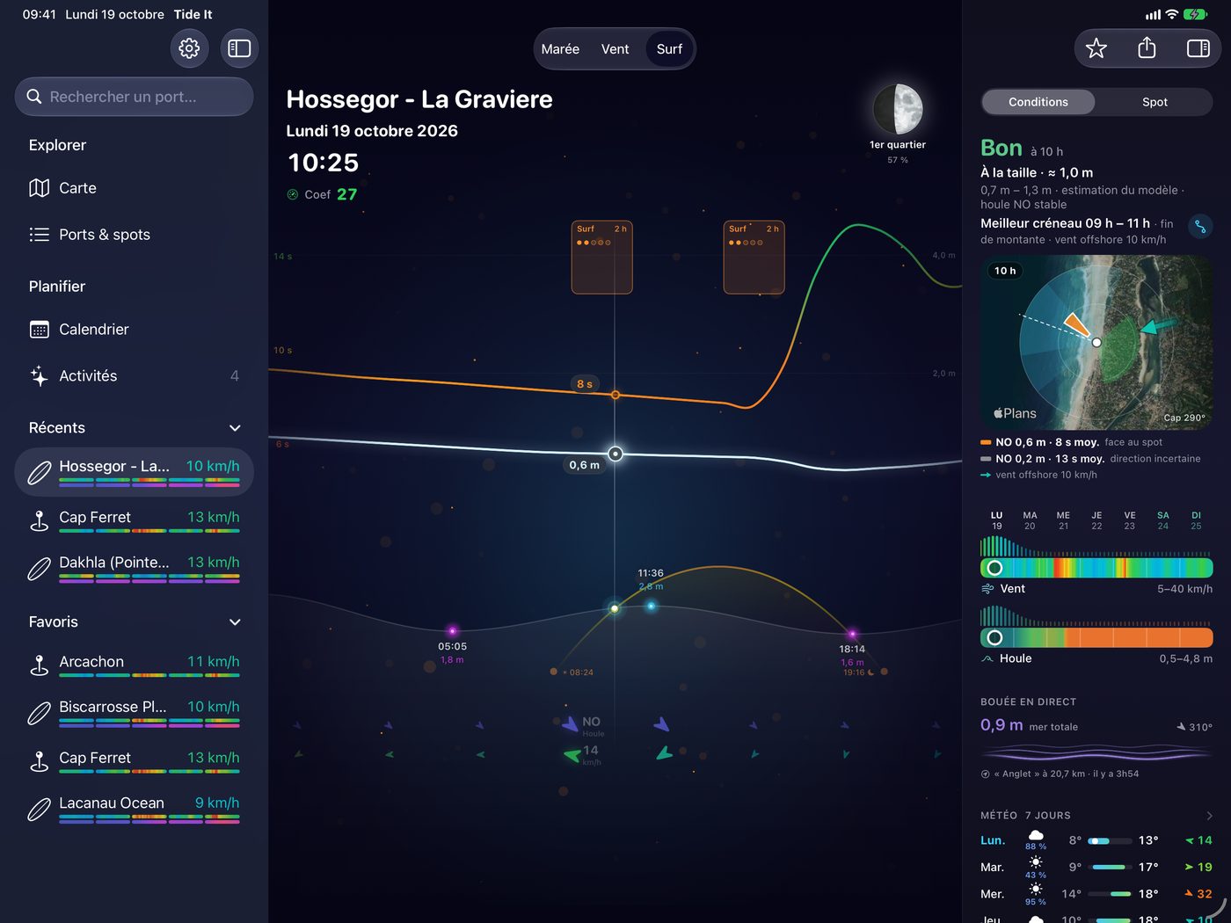Image resolution: width=1231 pixels, height=923 pixels.
Task: Switch chart mode to Marée
Action: [560, 49]
